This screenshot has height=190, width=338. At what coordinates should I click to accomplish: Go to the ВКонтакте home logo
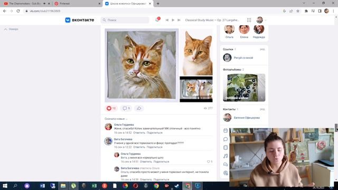click(80, 20)
